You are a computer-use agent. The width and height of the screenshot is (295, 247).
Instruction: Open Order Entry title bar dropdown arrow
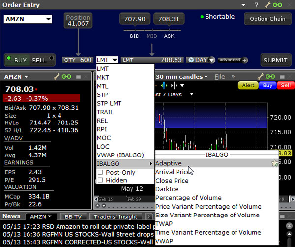243,5
